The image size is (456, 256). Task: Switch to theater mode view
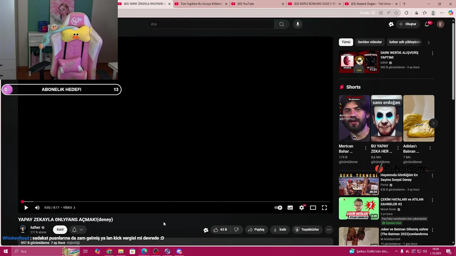313,208
